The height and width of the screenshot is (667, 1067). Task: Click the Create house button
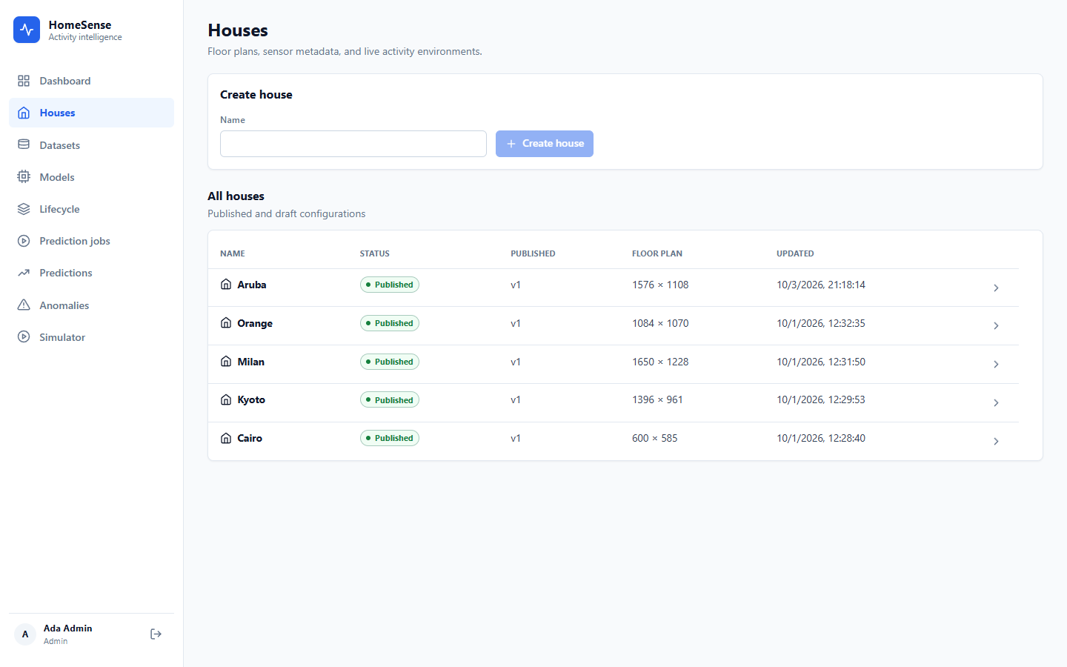coord(545,144)
